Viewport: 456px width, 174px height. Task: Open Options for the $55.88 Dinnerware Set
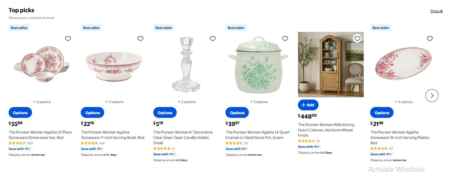pyautogui.click(x=20, y=113)
